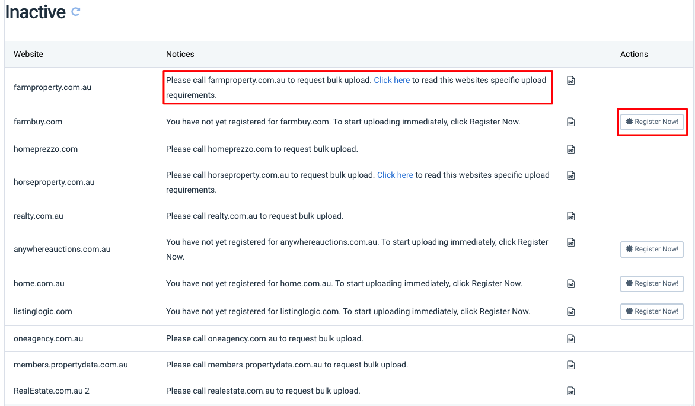695x406 pixels.
Task: Select the Website column header
Action: click(x=28, y=54)
